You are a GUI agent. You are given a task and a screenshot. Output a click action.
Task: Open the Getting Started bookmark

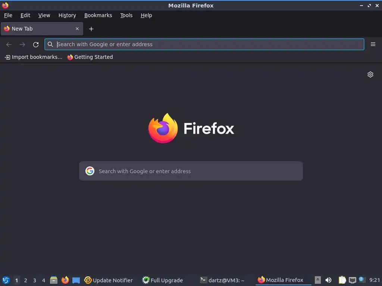point(90,57)
